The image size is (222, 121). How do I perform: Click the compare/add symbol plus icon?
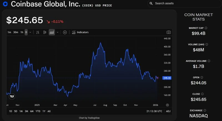65,32
